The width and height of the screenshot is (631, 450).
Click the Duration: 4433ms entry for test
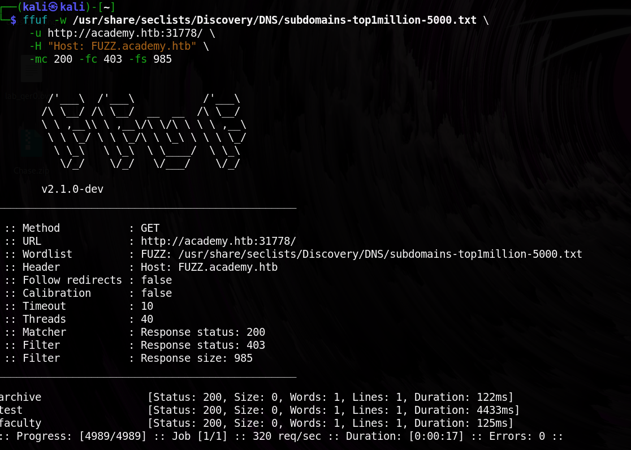tap(464, 410)
